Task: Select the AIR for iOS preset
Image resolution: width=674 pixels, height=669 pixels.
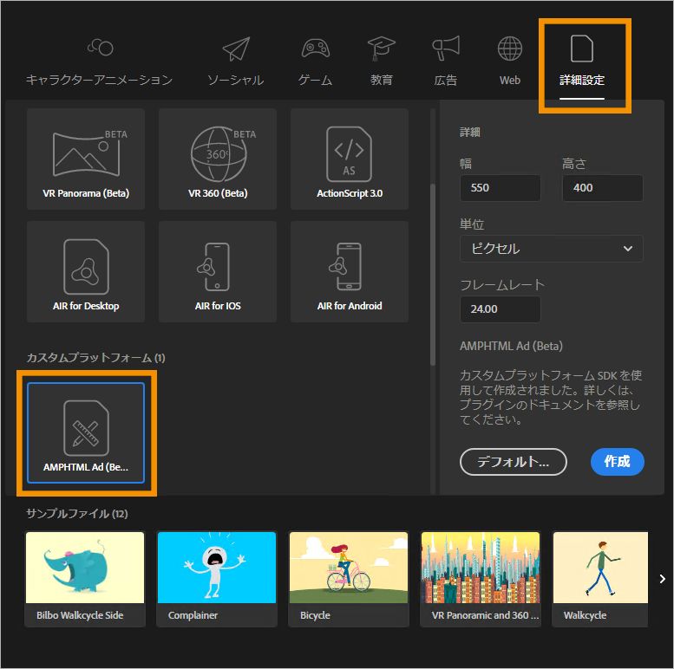Action: click(218, 271)
